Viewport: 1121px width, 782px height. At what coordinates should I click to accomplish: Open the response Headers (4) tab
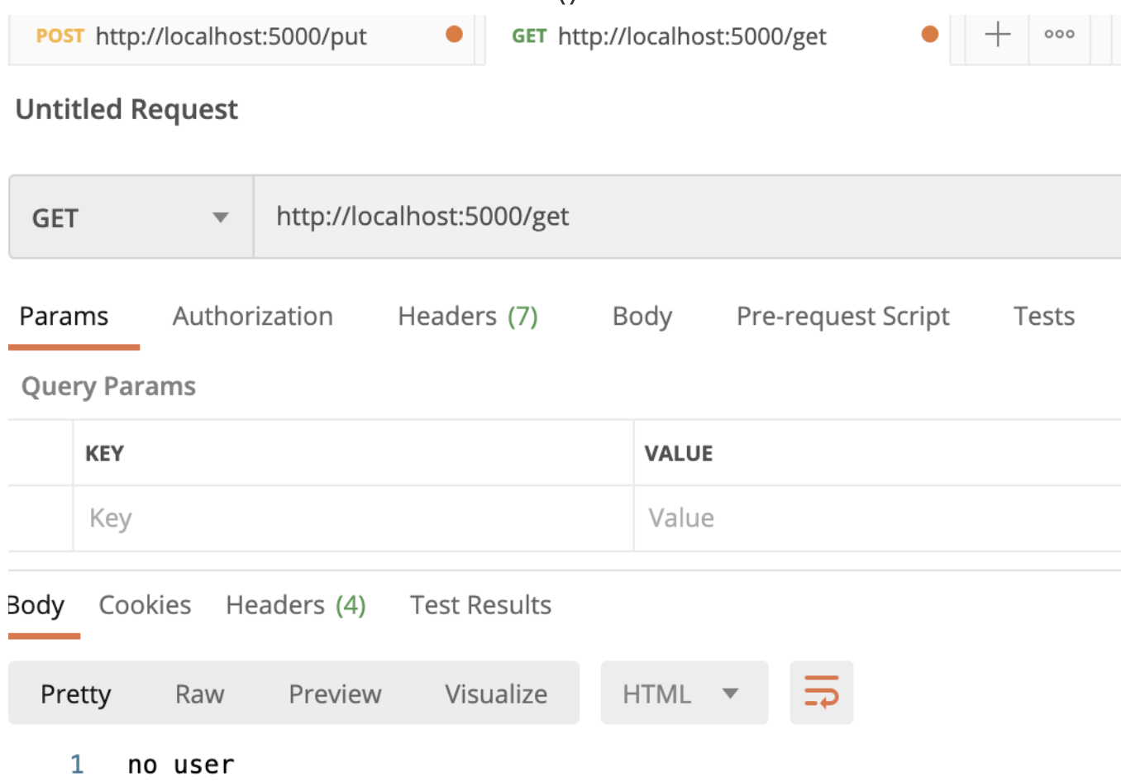[x=296, y=605]
